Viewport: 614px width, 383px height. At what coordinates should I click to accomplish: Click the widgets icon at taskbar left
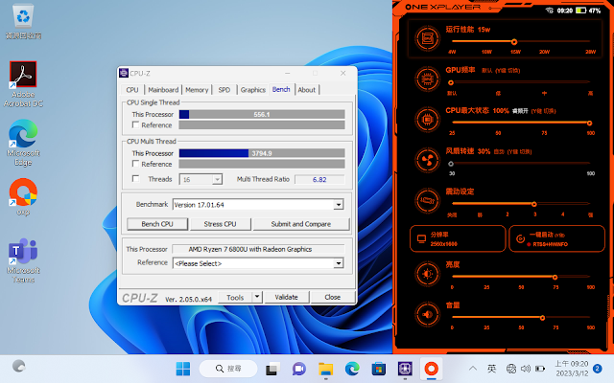[18, 366]
